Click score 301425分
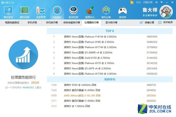The height and width of the screenshot is (117, 176). click(152, 63)
